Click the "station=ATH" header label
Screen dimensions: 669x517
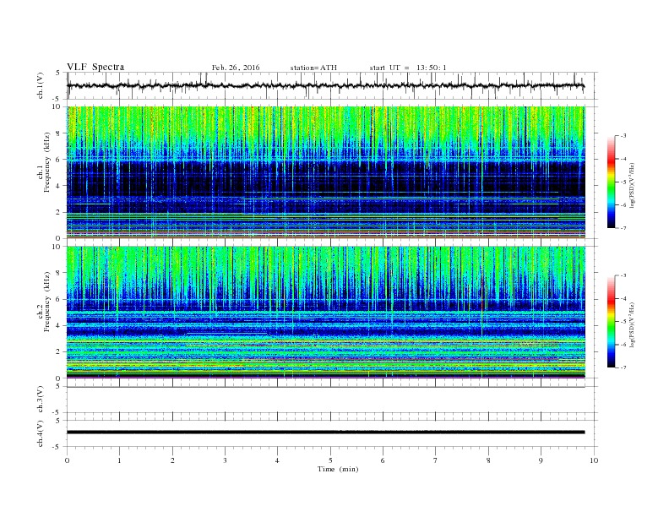313,68
